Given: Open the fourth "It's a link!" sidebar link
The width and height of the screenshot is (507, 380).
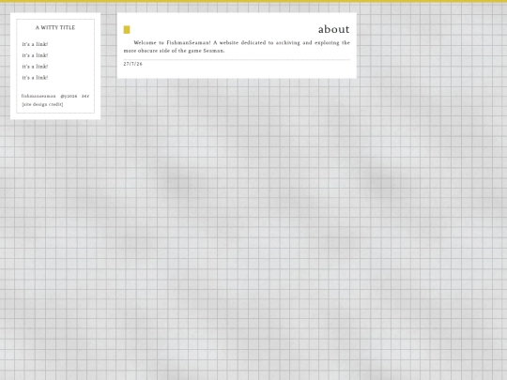Looking at the screenshot, I should 35,78.
